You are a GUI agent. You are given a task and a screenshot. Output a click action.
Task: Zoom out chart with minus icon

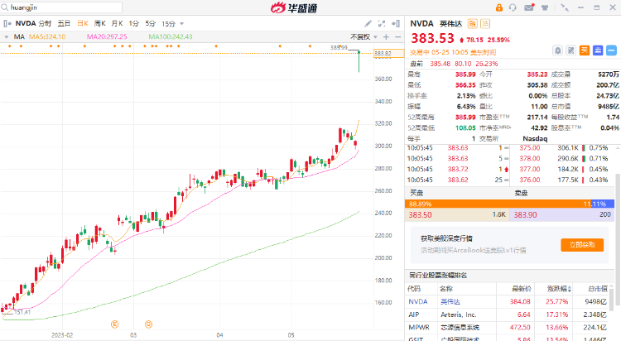click(x=398, y=37)
